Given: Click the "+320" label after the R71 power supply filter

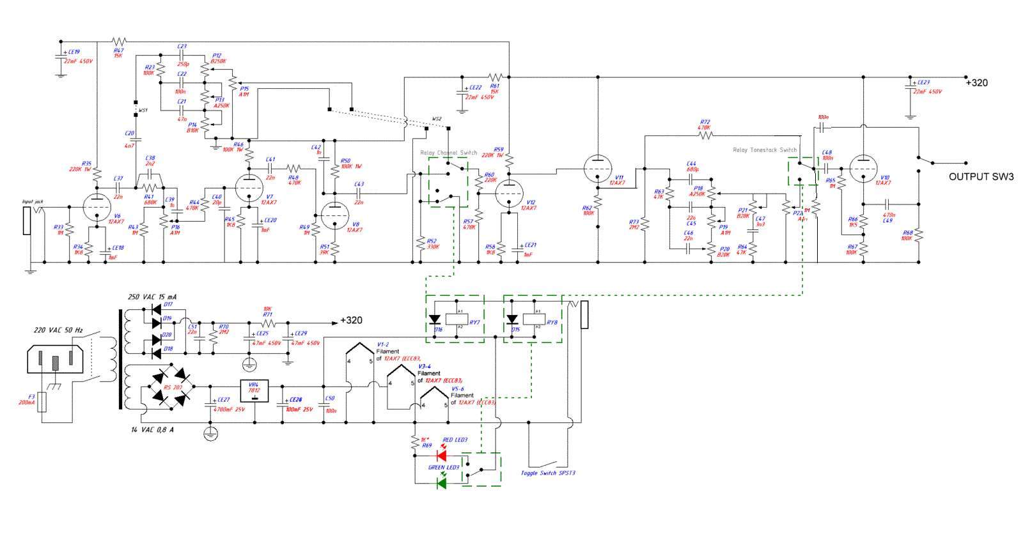Looking at the screenshot, I should tap(352, 321).
